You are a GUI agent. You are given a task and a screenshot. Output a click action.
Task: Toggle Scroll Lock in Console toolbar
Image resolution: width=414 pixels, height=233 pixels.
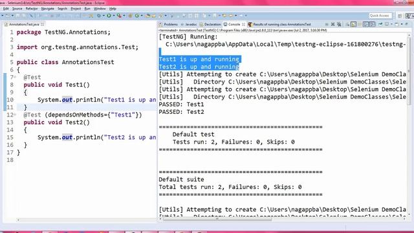click(x=353, y=25)
